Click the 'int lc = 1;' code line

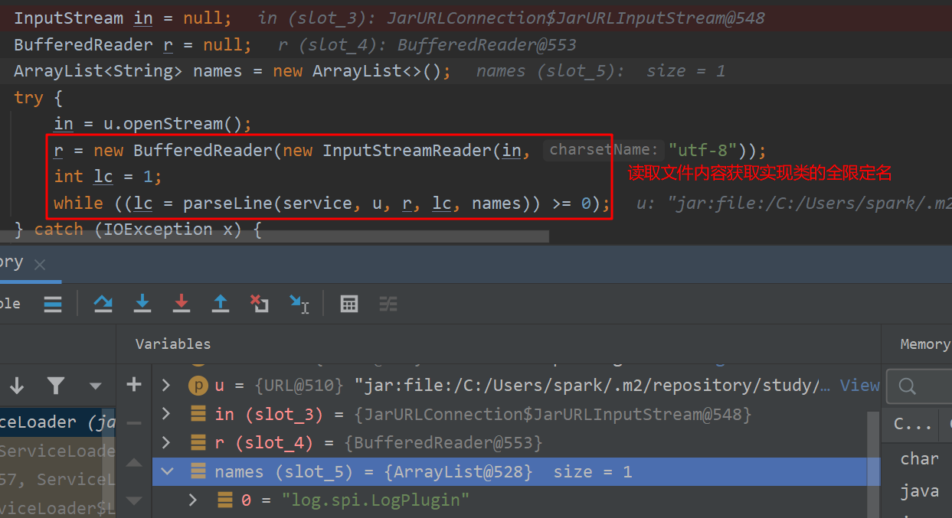pyautogui.click(x=108, y=176)
